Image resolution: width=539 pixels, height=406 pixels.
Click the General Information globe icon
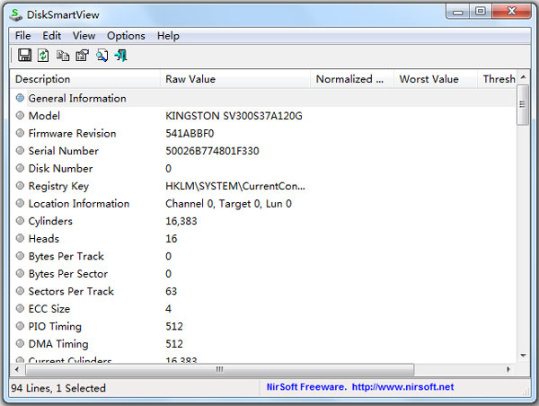(x=20, y=98)
